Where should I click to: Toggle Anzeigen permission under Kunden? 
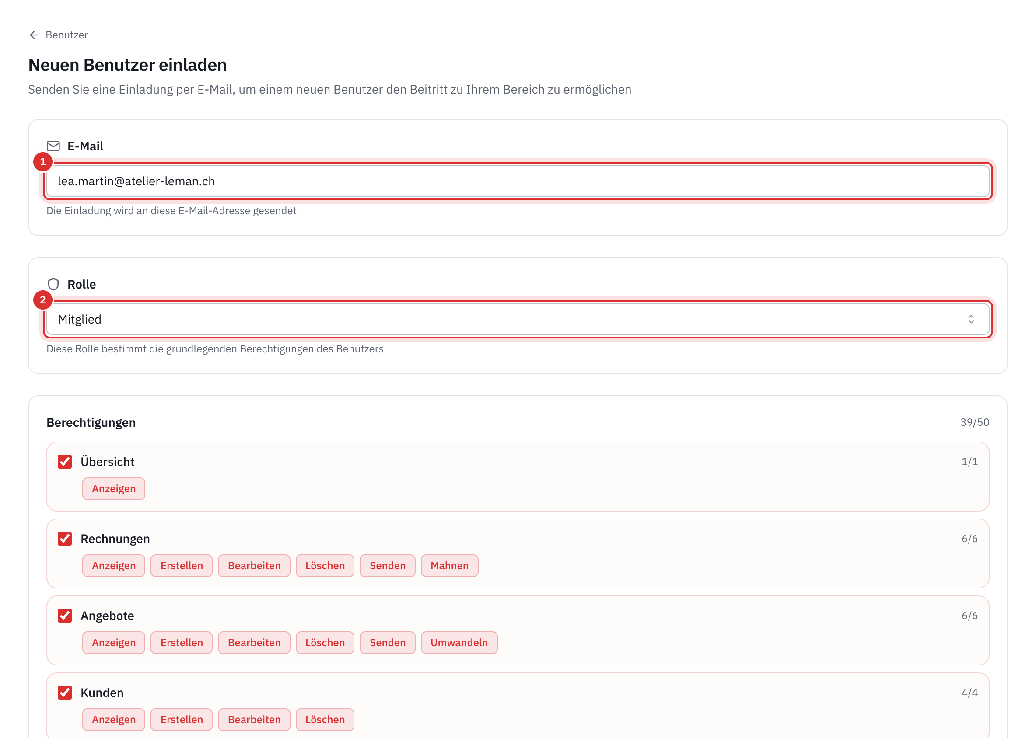click(x=114, y=719)
